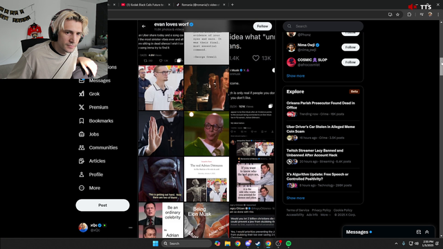Open 'Be an ordinary celebrity' meme thumbnail
443x249 pixels.
pos(161,220)
